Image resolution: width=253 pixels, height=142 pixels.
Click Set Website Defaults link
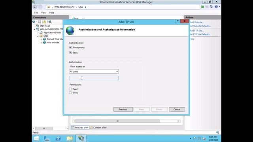click(x=200, y=26)
